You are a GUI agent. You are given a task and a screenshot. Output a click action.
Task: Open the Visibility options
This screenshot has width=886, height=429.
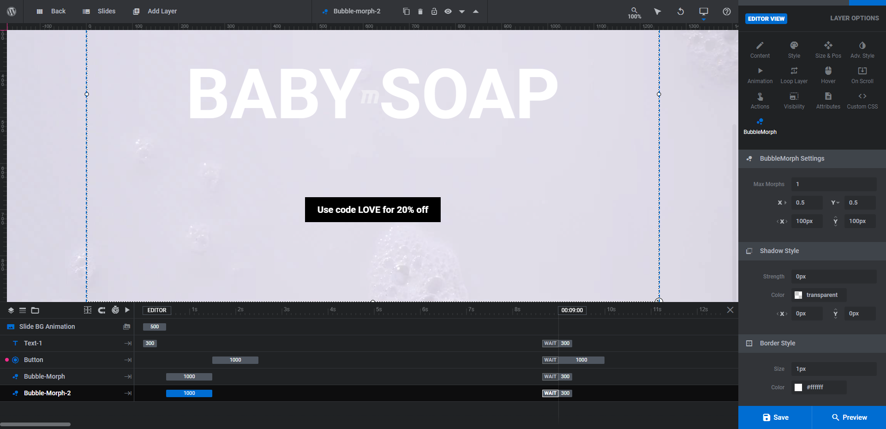(x=794, y=101)
